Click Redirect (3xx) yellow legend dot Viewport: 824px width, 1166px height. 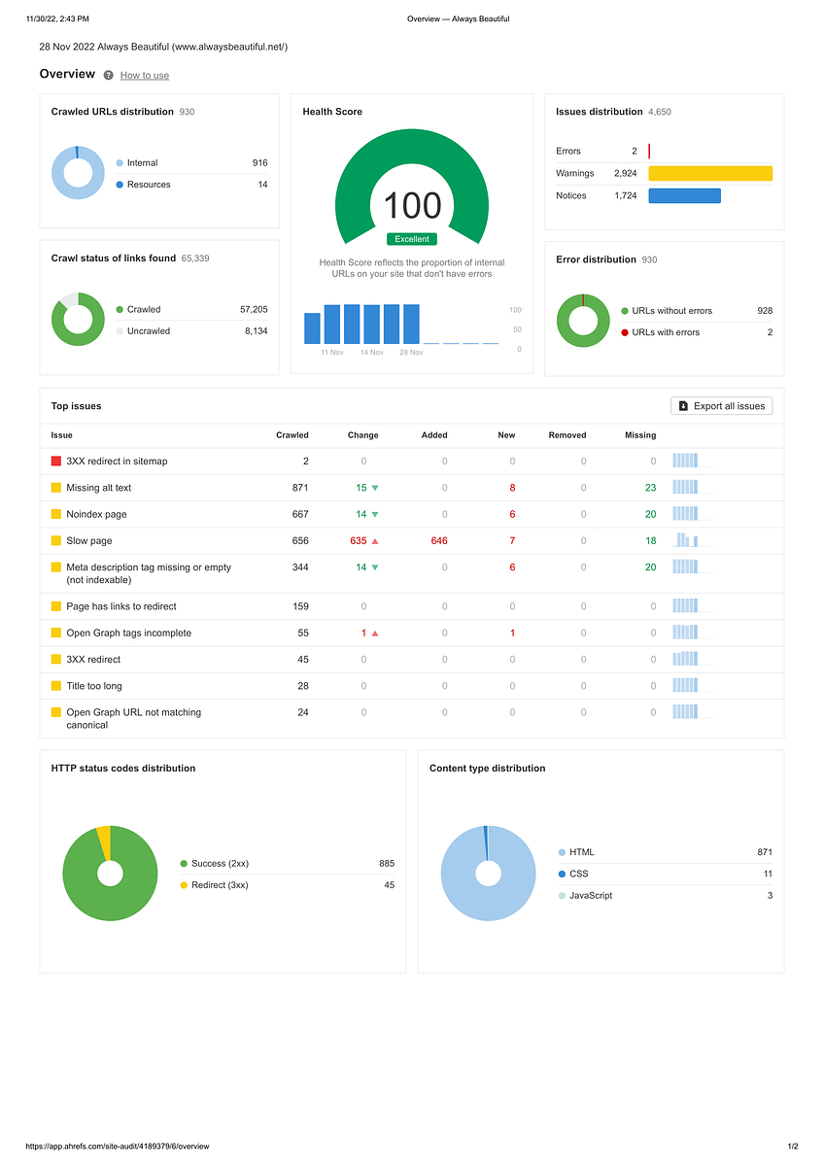click(184, 885)
